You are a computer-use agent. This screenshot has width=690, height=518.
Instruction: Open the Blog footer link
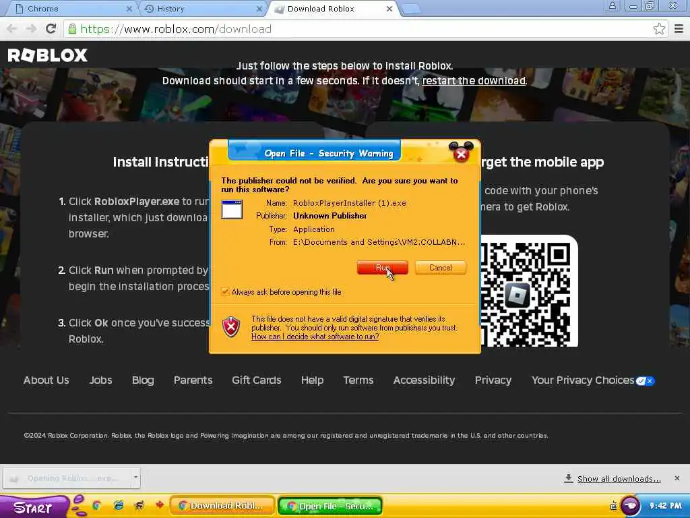pyautogui.click(x=143, y=380)
